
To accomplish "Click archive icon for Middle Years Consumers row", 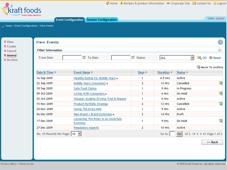I will (220, 83).
